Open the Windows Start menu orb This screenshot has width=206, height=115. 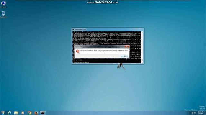pyautogui.click(x=3, y=113)
